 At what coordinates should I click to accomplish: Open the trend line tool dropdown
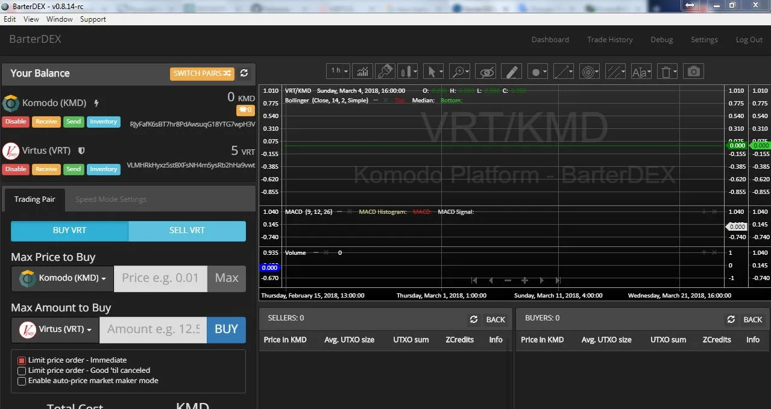pyautogui.click(x=564, y=72)
